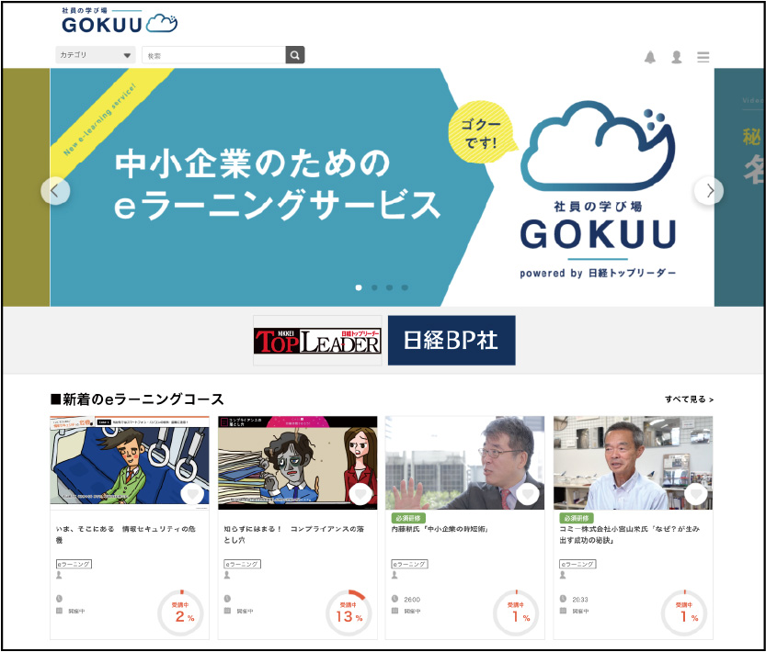Click the ゴクーです! speech bubble
Screen dimensions: 766x652
point(482,133)
